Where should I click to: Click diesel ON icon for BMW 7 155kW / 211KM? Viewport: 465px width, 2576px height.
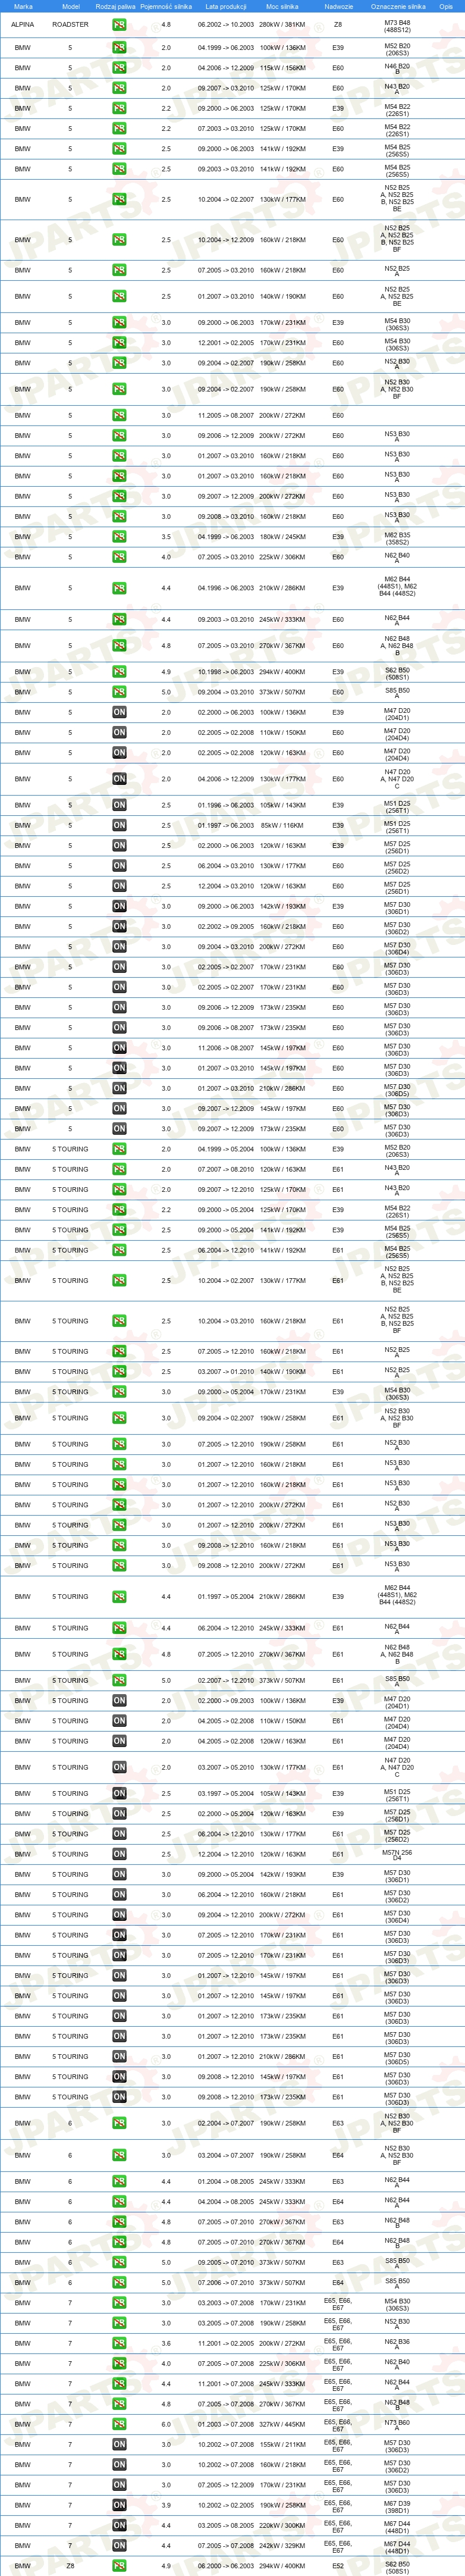(119, 2444)
